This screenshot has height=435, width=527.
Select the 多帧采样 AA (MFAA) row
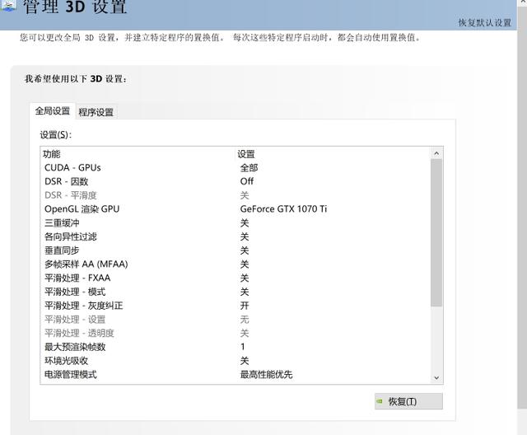(236, 264)
